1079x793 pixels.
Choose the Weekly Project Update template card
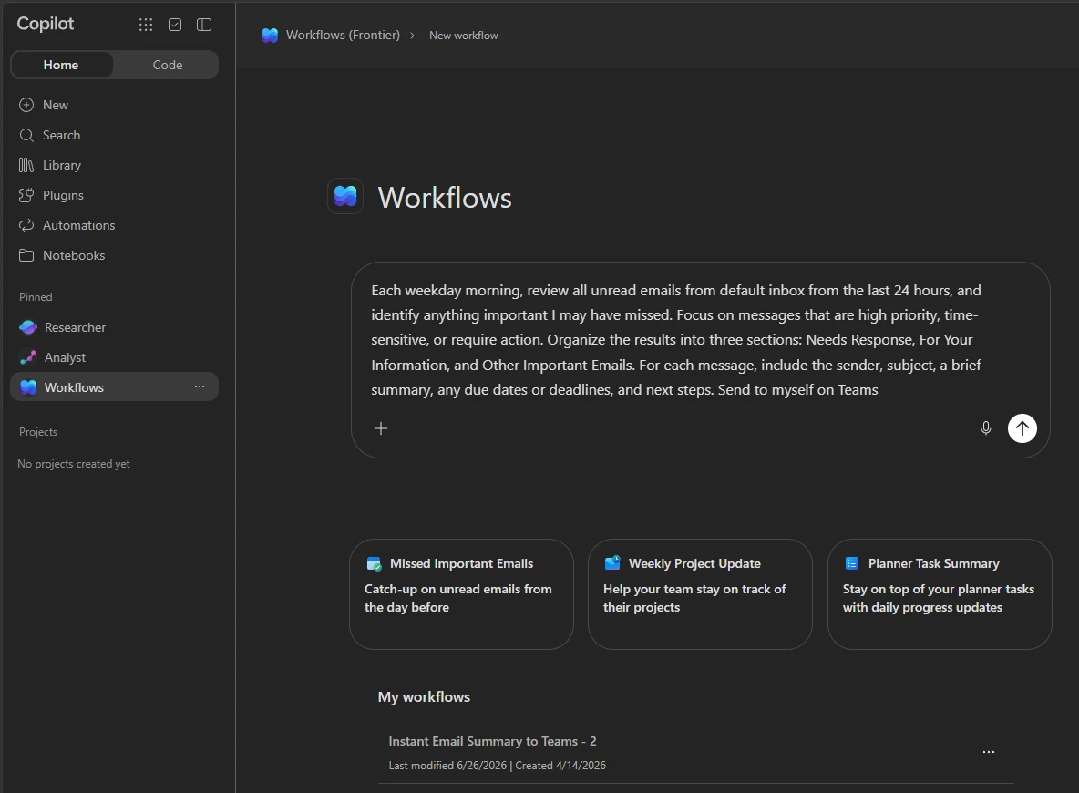[x=700, y=594]
